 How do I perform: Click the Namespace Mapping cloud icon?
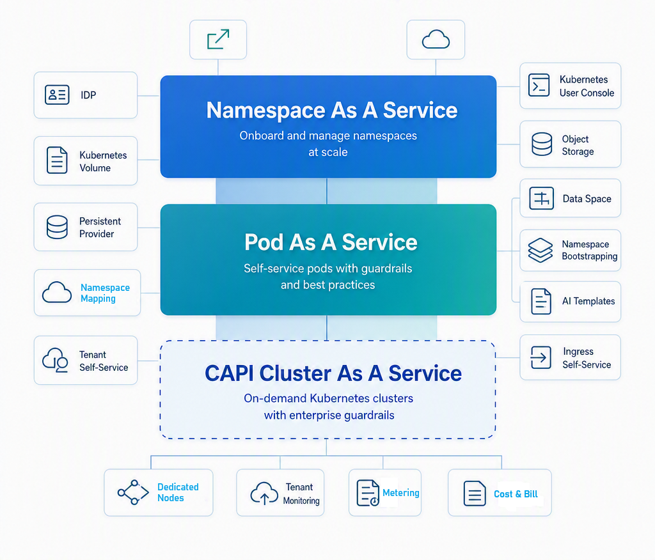57,292
